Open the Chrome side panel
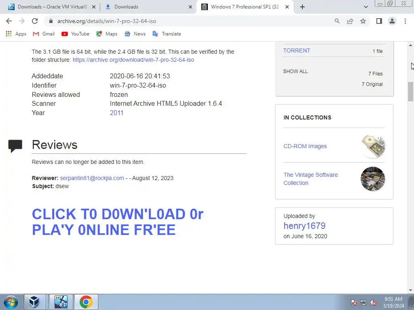414x310 pixels. click(x=379, y=21)
